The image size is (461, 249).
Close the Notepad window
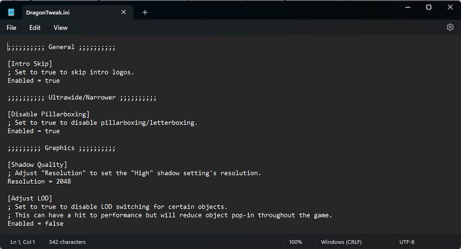click(450, 7)
